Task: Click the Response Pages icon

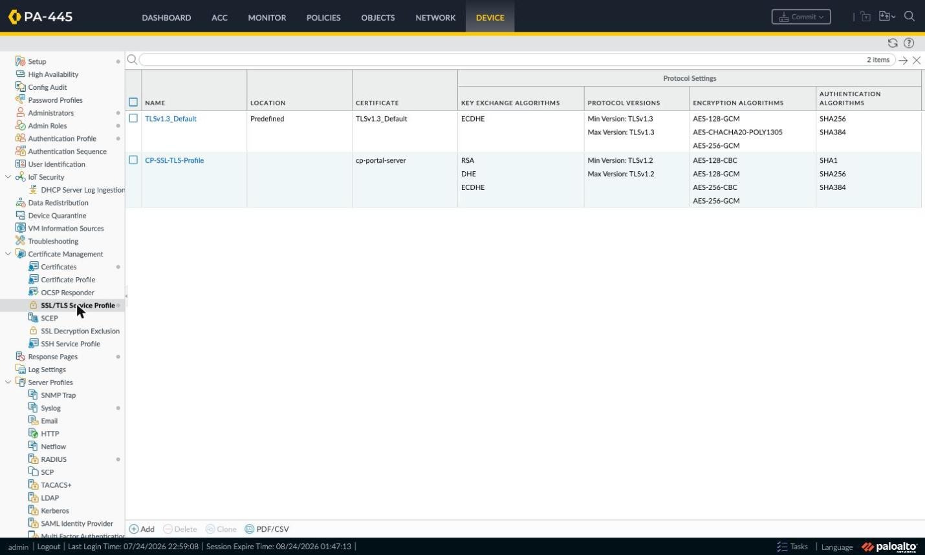Action: click(20, 357)
